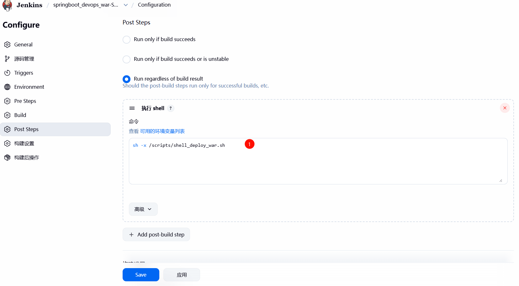Click the drag handle of shell step

[x=132, y=108]
